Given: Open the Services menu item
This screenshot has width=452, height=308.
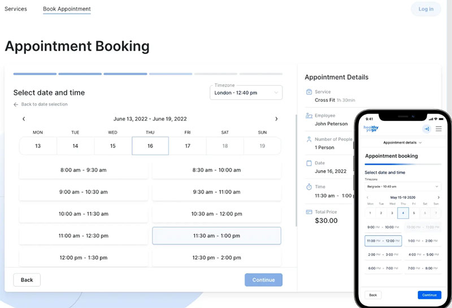Looking at the screenshot, I should click(x=16, y=9).
